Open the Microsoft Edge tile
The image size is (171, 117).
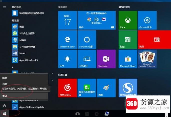click(67, 40)
